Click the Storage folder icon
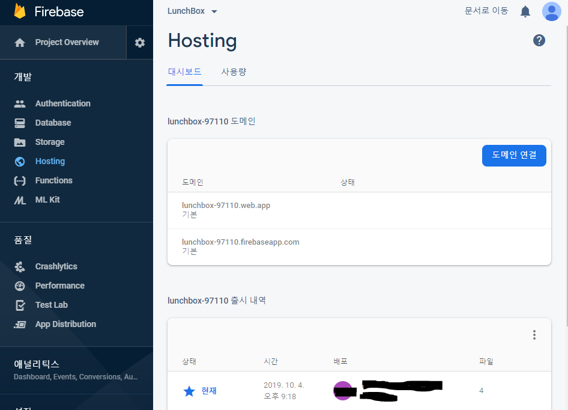568x410 pixels. [20, 142]
